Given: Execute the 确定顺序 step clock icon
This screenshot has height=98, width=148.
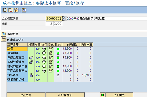Looking at the screenshot, I should click(44, 53).
